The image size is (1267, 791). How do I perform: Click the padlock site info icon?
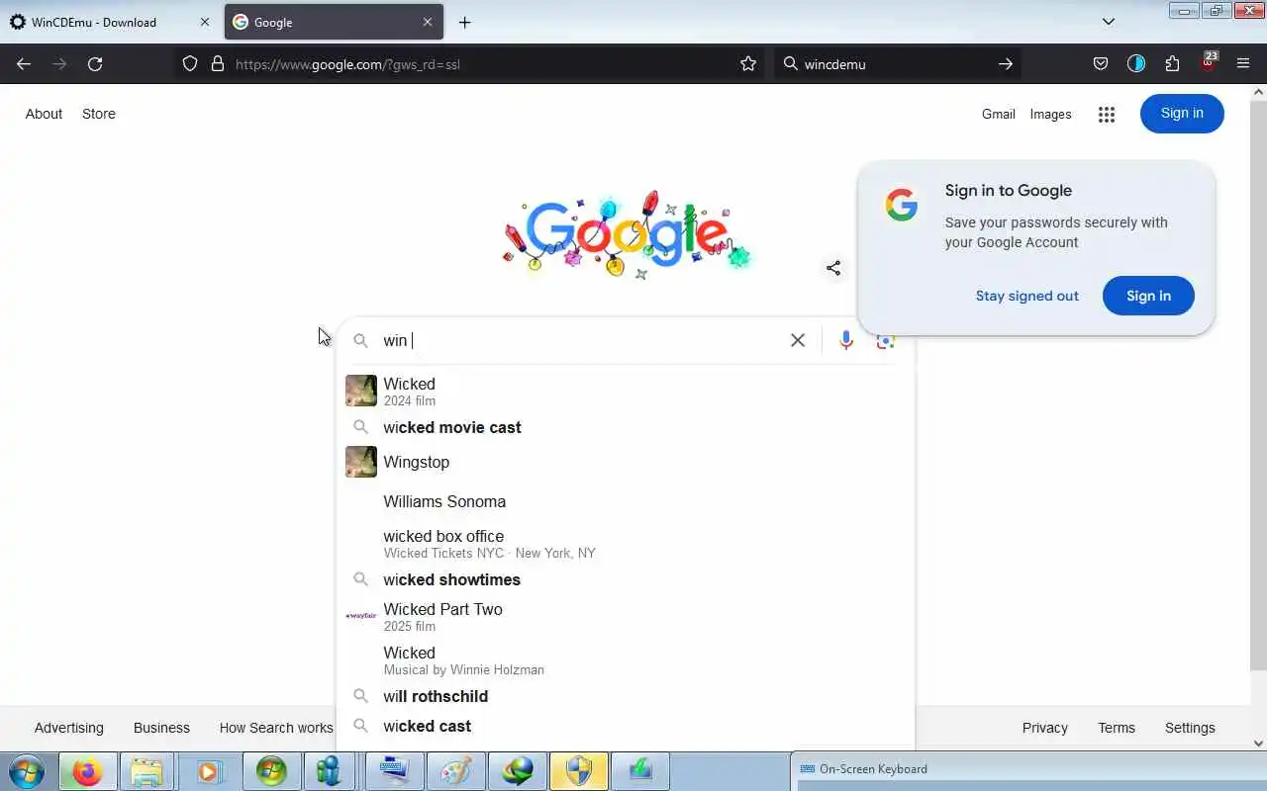click(218, 64)
